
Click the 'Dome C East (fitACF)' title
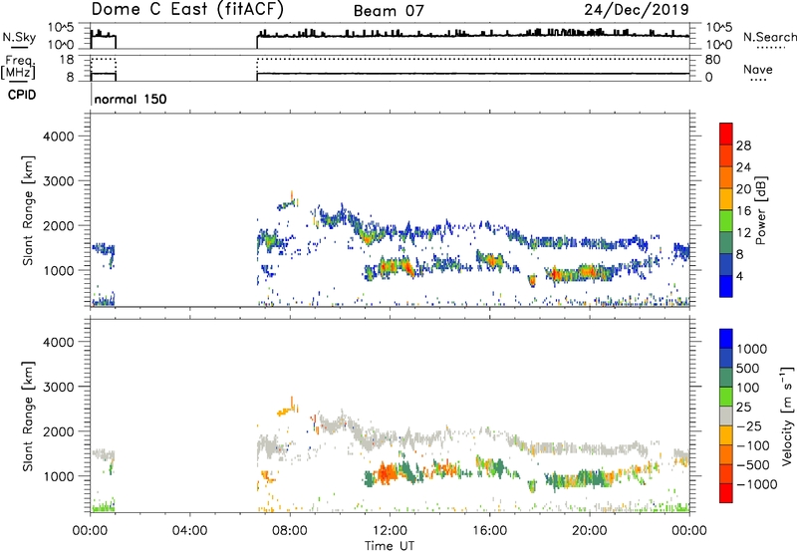(187, 10)
